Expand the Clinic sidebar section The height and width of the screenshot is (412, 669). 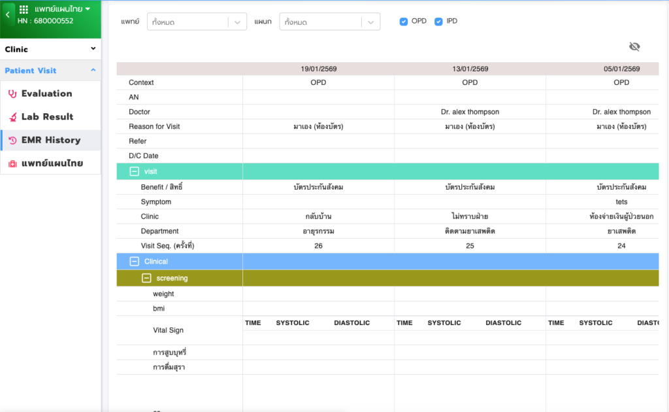[50, 49]
